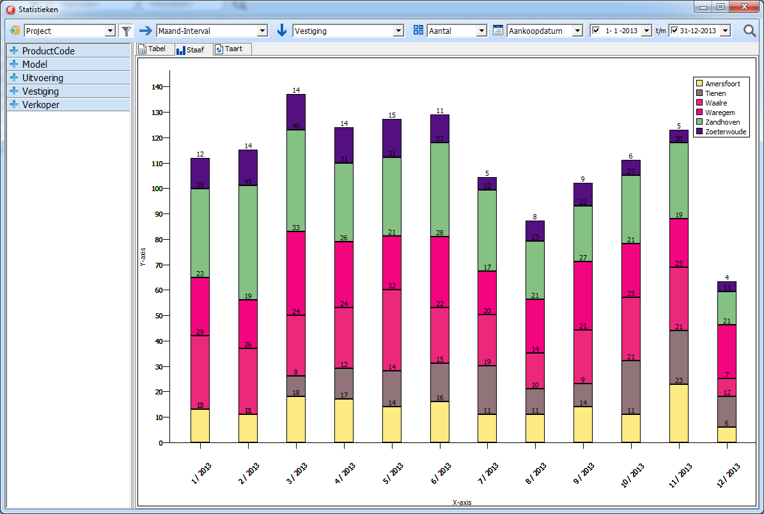Click the calendar icon before Aankoopdatum
Image resolution: width=764 pixels, height=514 pixels.
498,31
